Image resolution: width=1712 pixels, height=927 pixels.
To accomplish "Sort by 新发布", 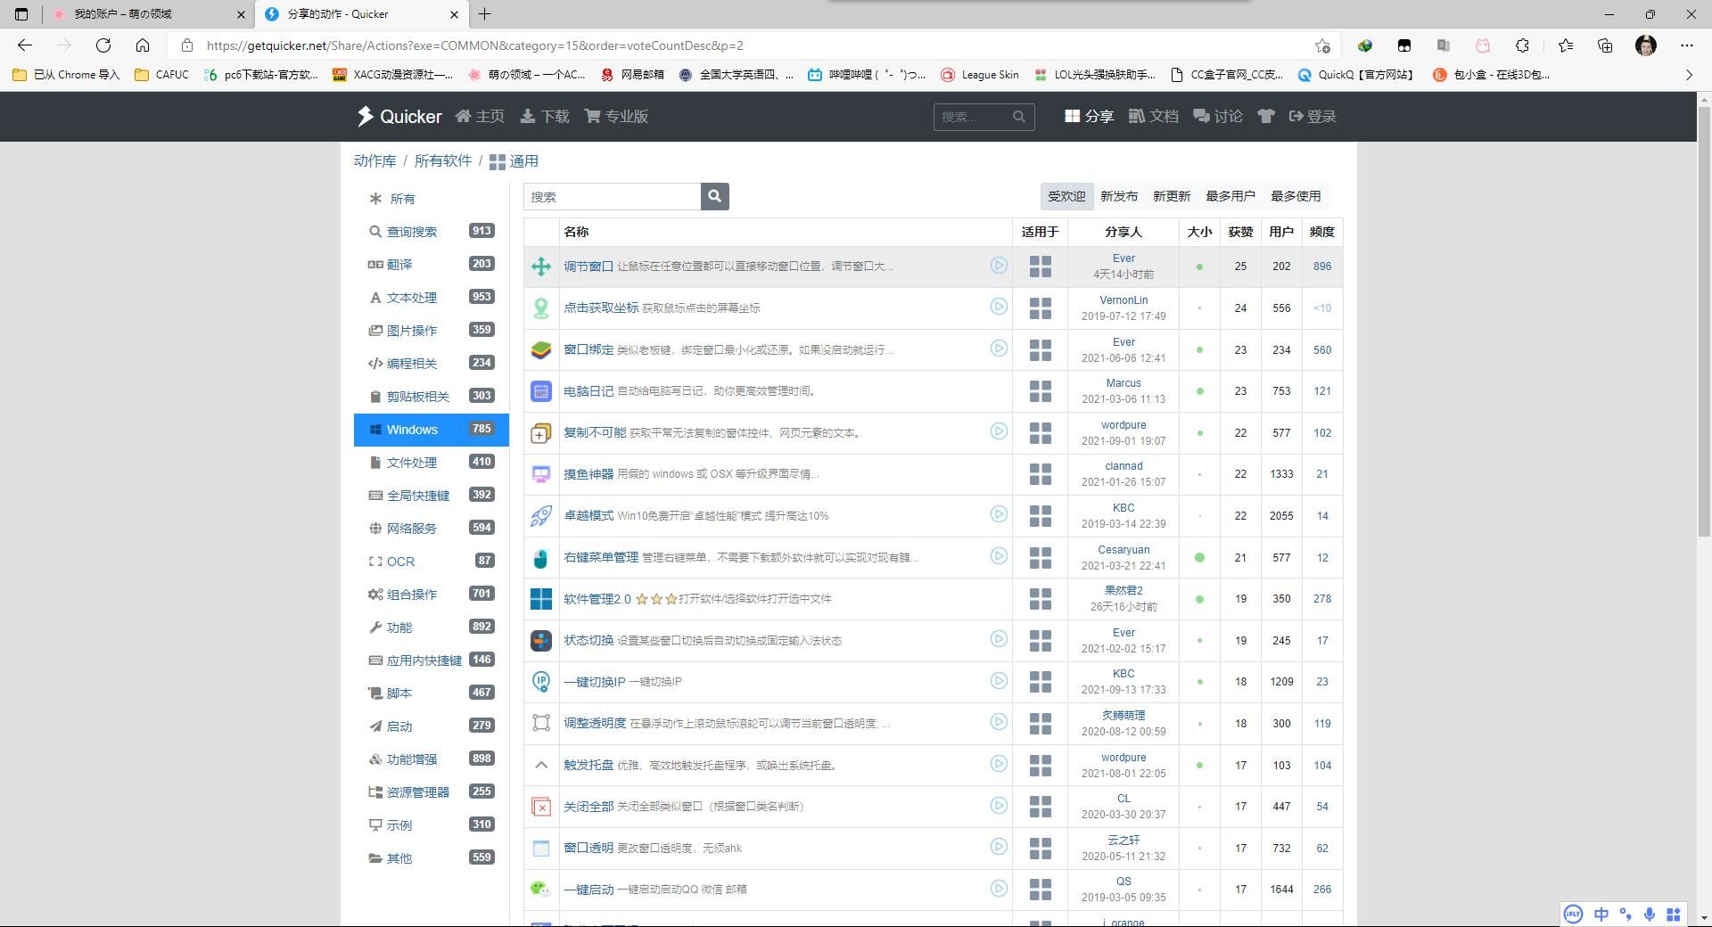I will click(1118, 196).
